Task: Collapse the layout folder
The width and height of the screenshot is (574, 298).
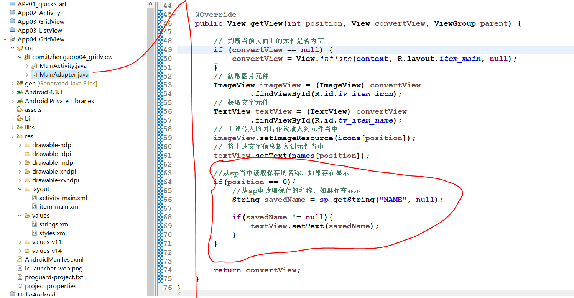Action: pyautogui.click(x=20, y=189)
